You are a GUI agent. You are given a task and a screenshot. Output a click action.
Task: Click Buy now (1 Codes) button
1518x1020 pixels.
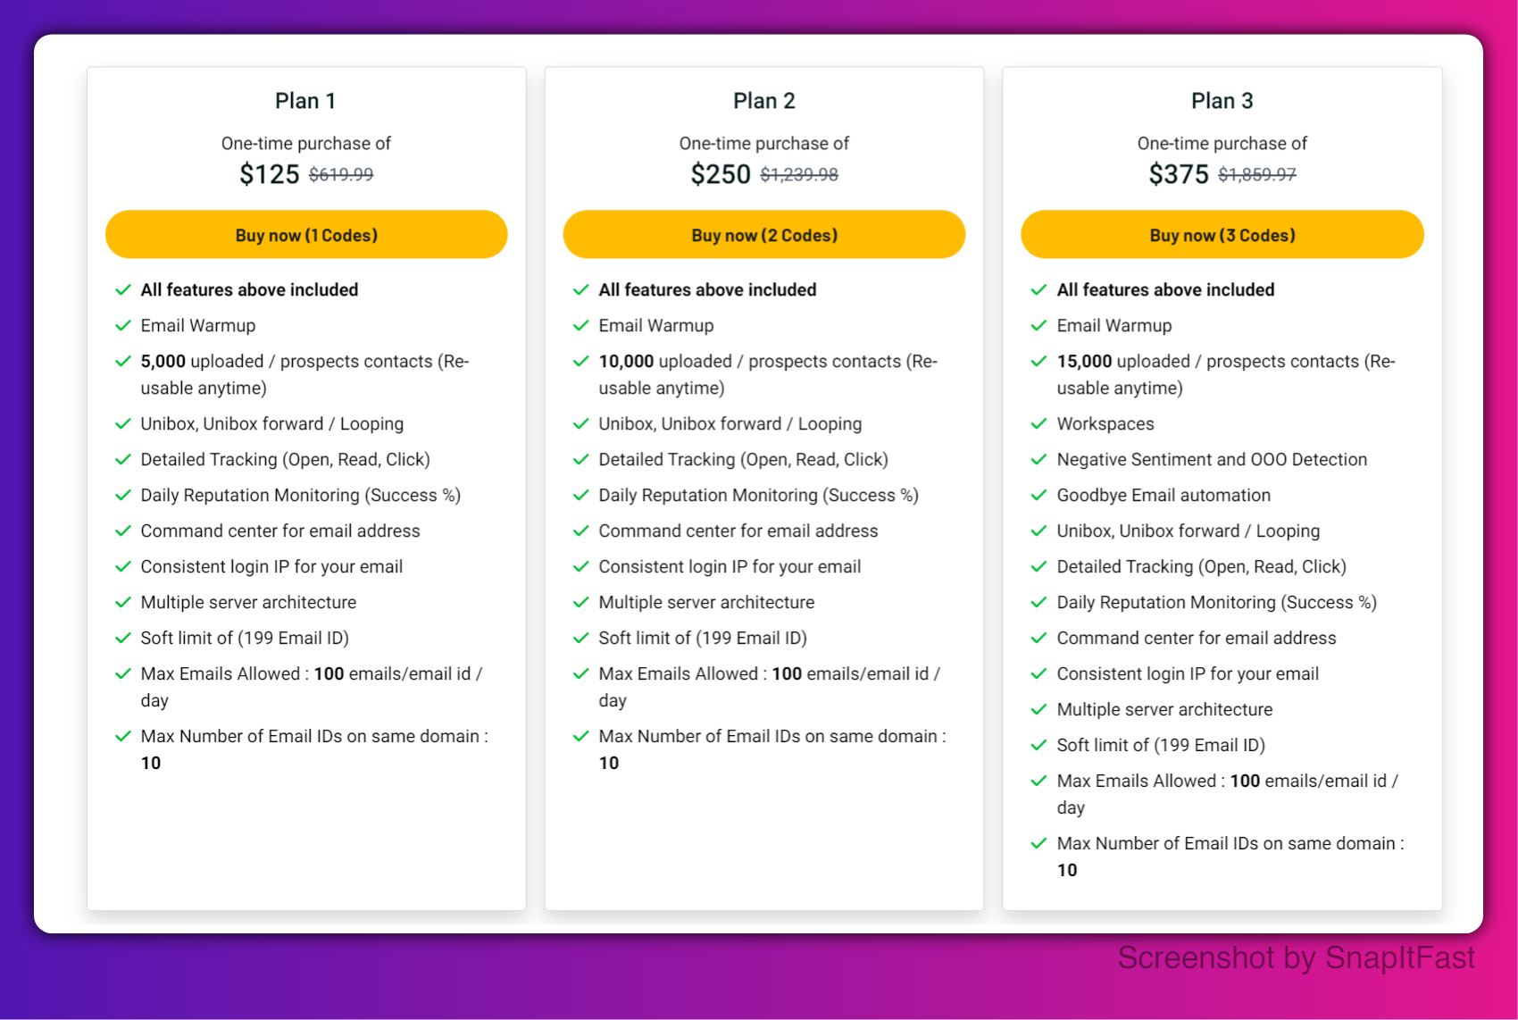(306, 235)
